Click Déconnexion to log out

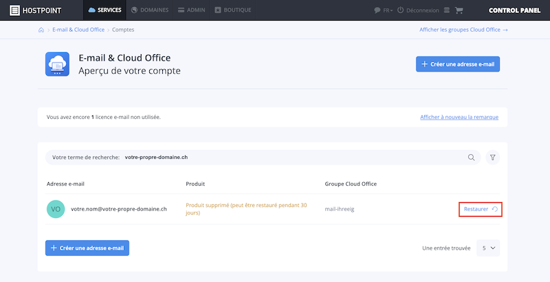418,10
